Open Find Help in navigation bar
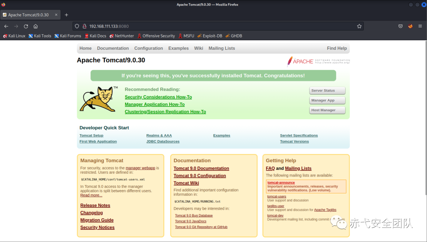427x242 pixels. [x=337, y=49]
